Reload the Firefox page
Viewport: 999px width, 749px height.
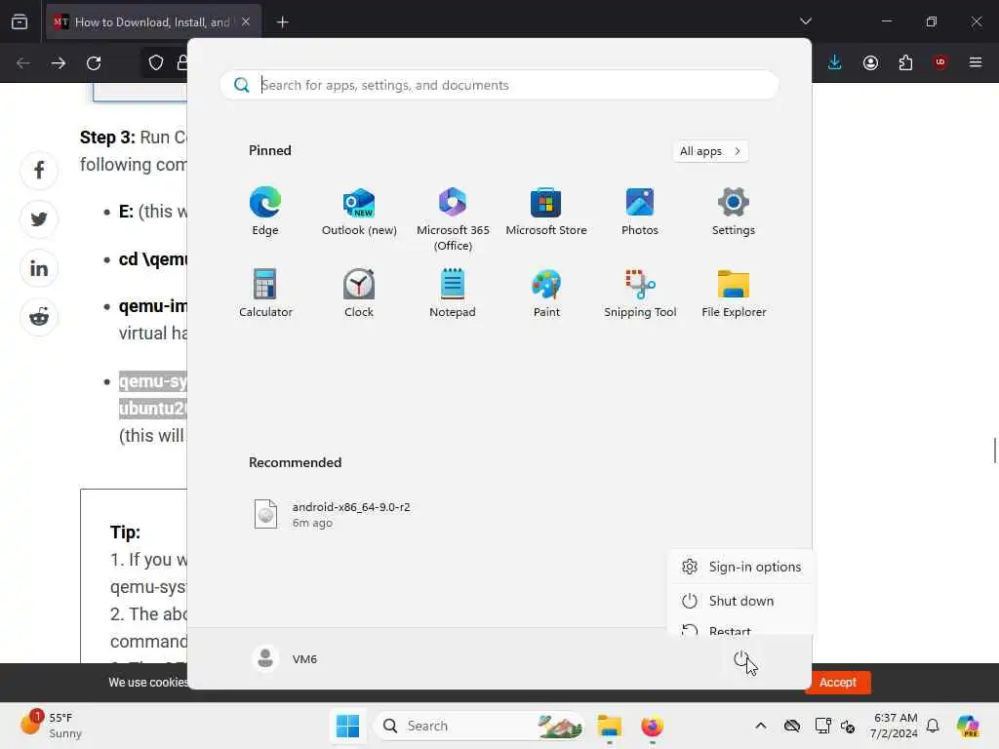pyautogui.click(x=94, y=62)
